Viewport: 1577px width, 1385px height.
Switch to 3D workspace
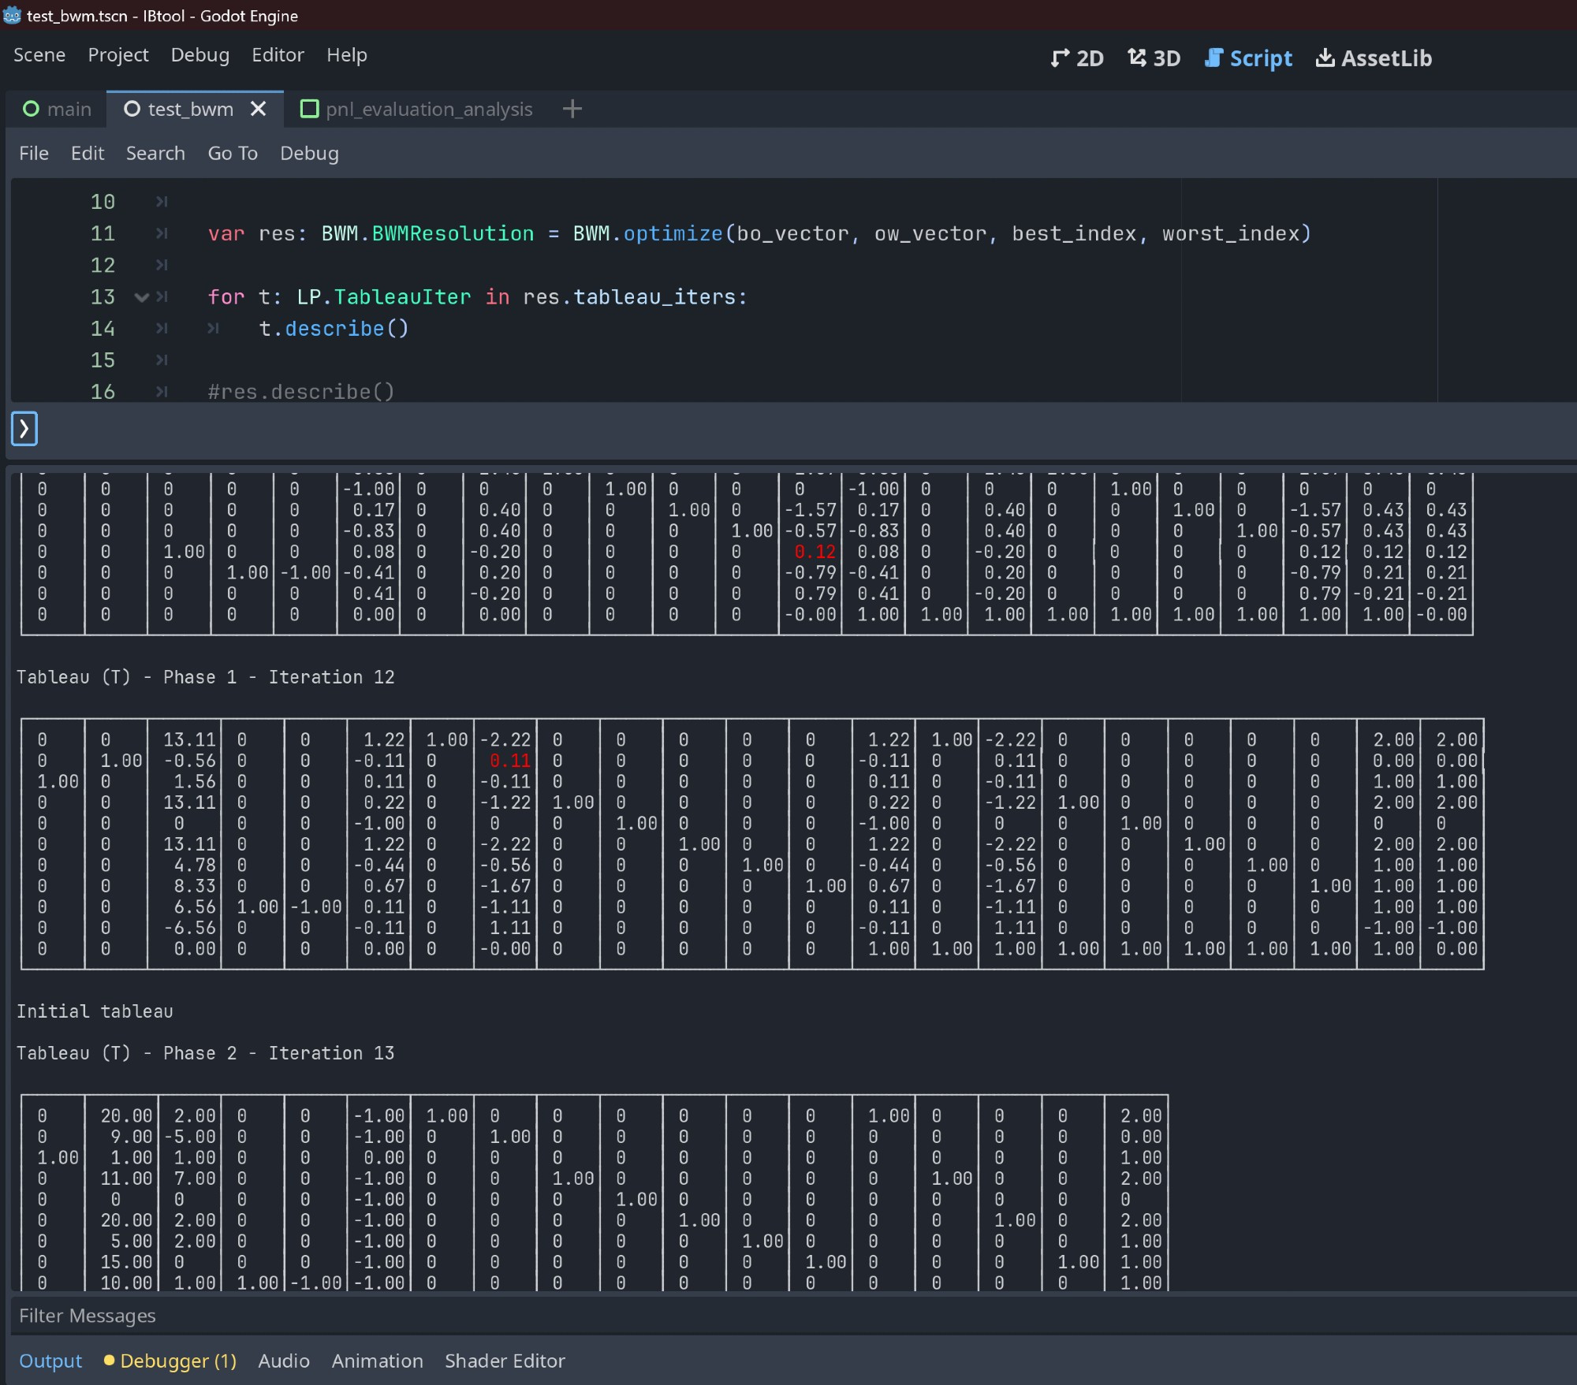coord(1154,58)
